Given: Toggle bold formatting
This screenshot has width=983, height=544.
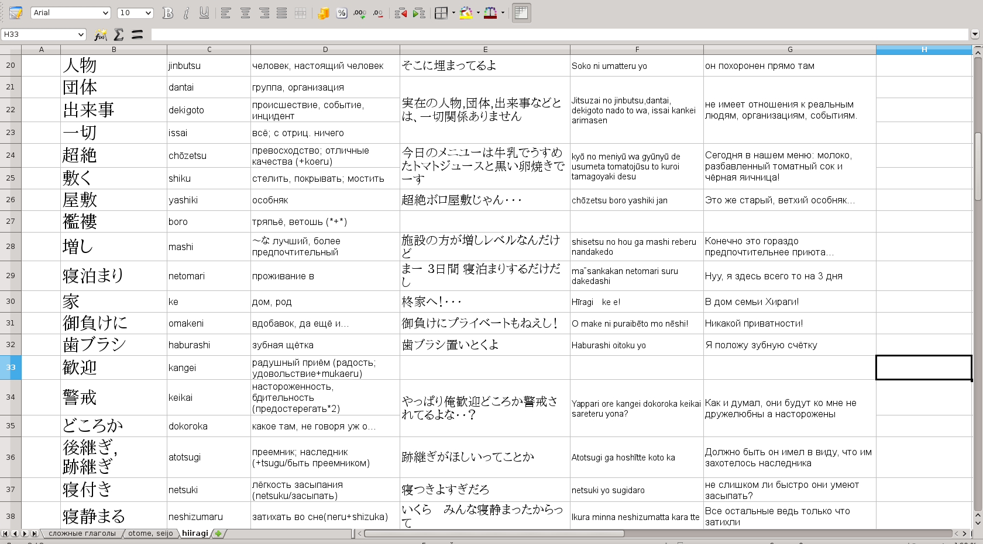Looking at the screenshot, I should pyautogui.click(x=168, y=13).
